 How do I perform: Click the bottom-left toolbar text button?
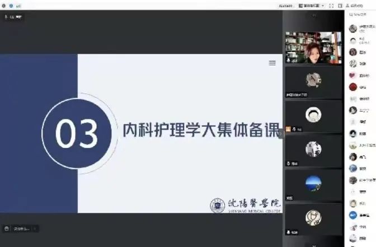tap(22, 229)
